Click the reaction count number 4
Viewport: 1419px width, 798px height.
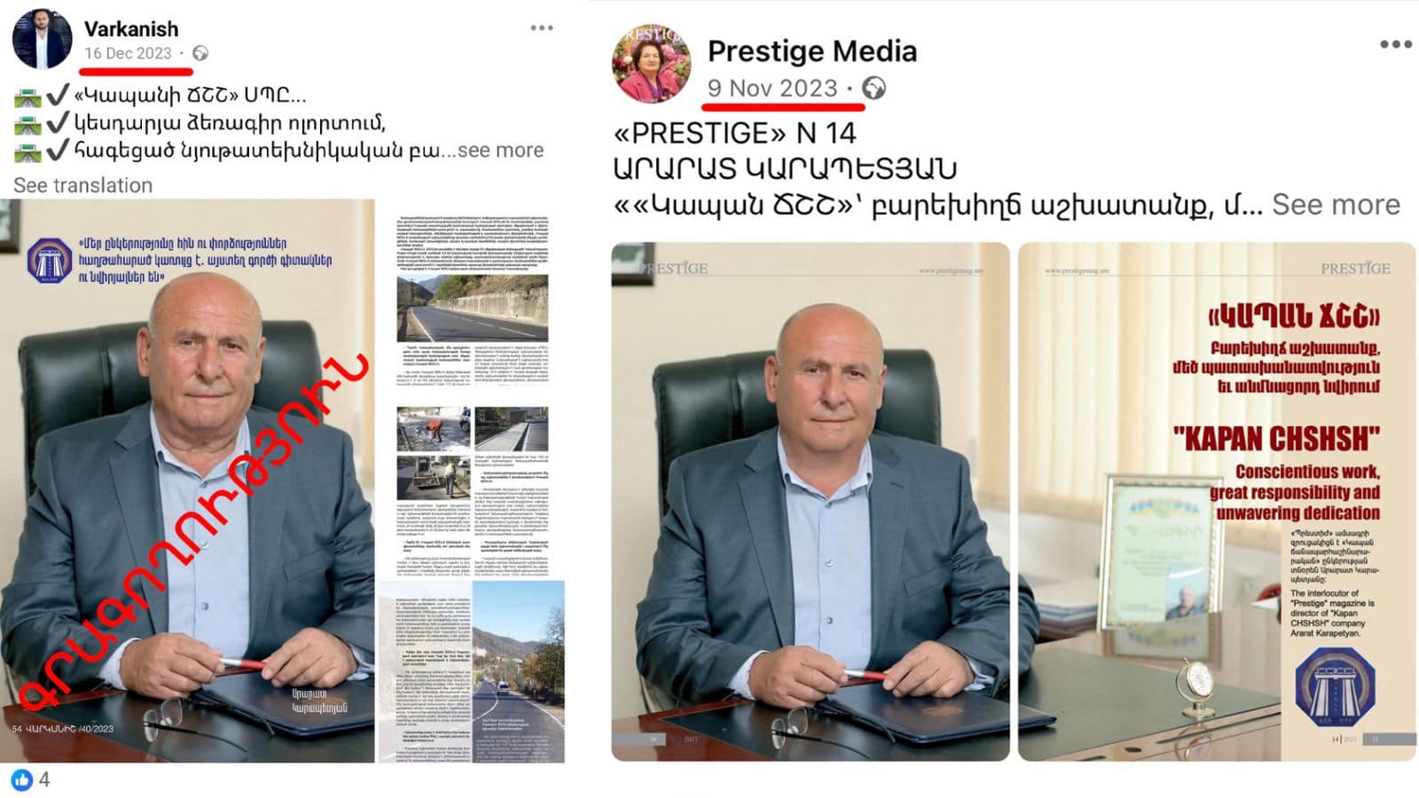pyautogui.click(x=44, y=780)
